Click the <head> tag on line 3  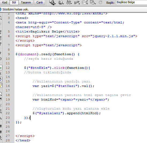pyautogui.click(x=22, y=18)
